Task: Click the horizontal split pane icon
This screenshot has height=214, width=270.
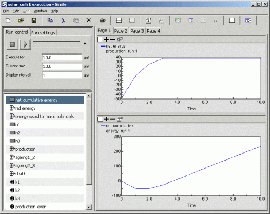Action: (x=119, y=20)
